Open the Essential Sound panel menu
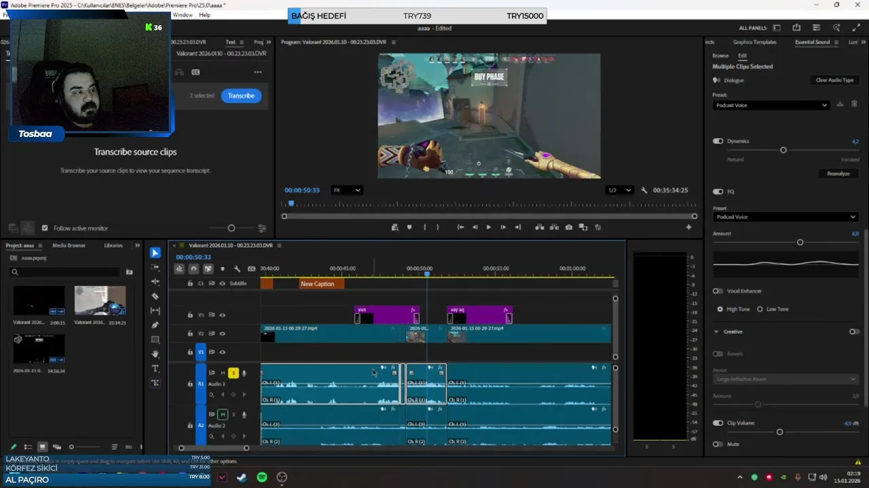The image size is (869, 488). click(836, 42)
